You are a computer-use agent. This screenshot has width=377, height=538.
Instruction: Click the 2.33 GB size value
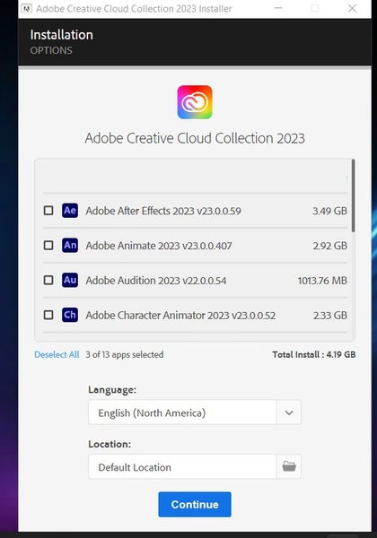point(330,316)
